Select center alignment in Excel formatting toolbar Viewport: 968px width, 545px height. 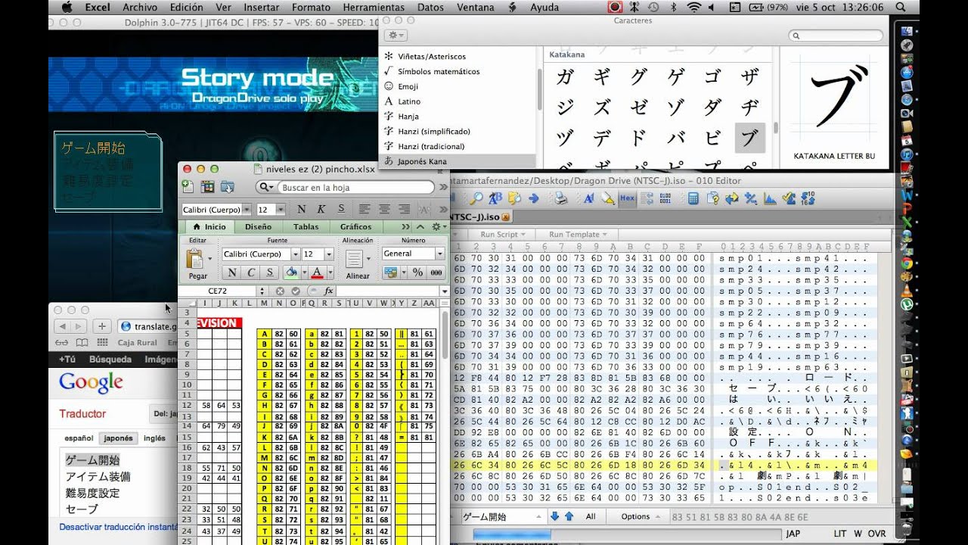click(x=384, y=209)
